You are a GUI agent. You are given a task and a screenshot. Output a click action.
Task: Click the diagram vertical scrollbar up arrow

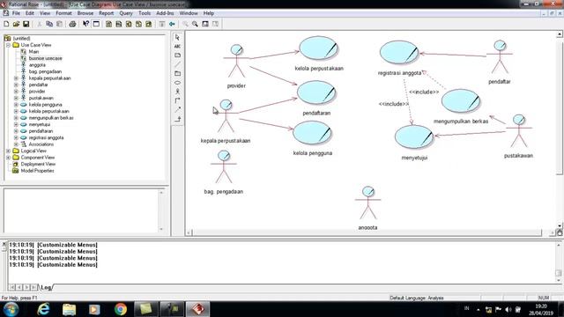[560, 34]
